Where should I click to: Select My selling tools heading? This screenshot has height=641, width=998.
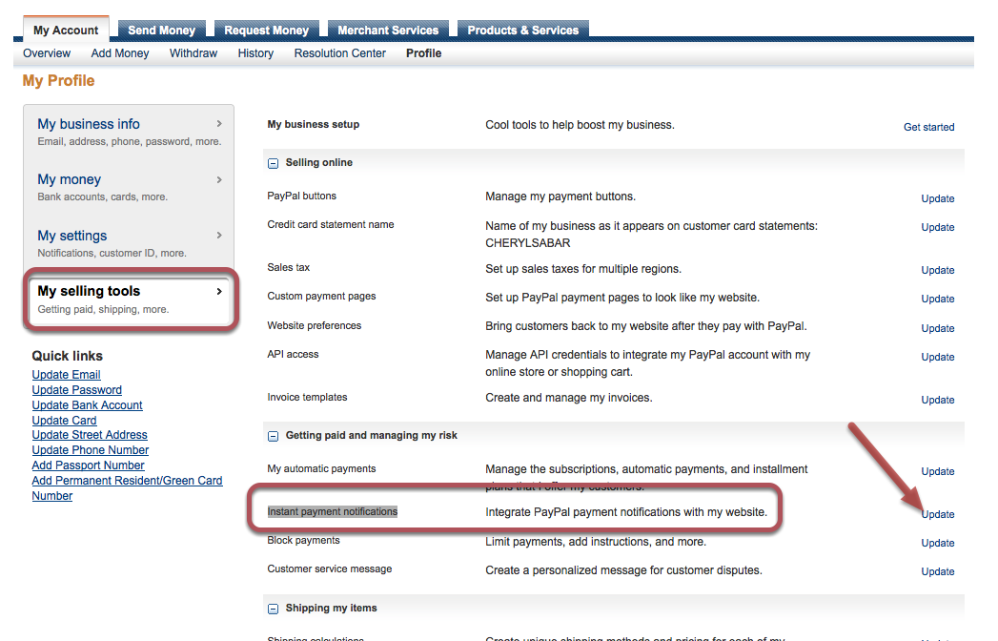click(89, 291)
